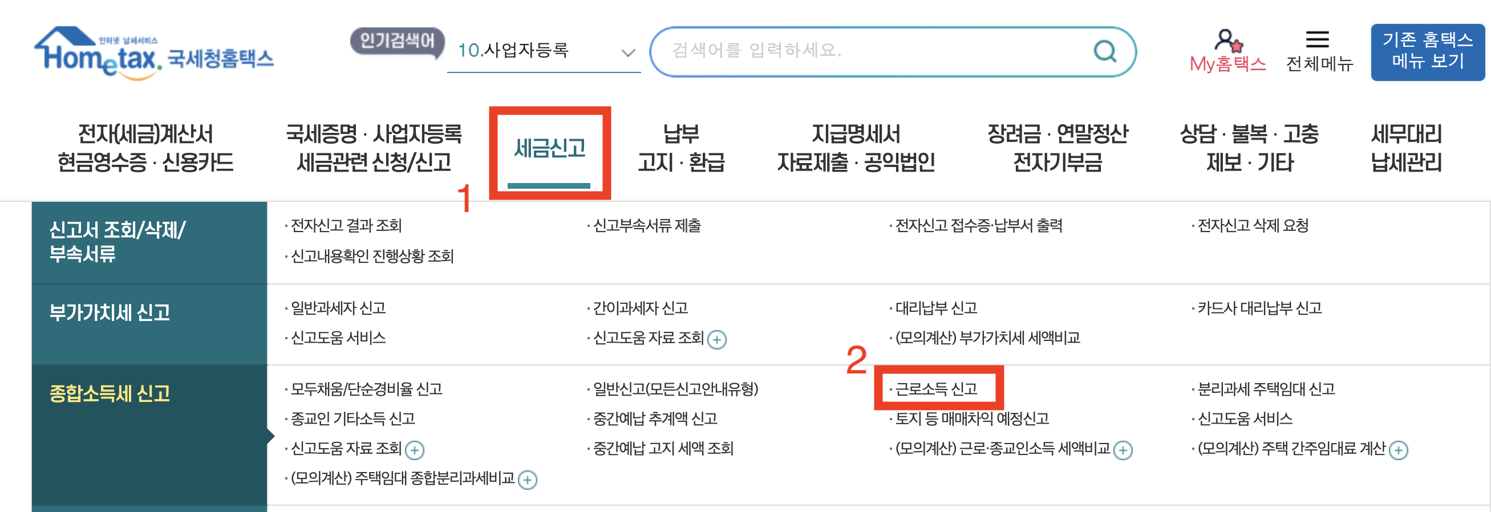This screenshot has height=512, width=1491.
Task: Select the 세금신고 tab
Action: 550,149
